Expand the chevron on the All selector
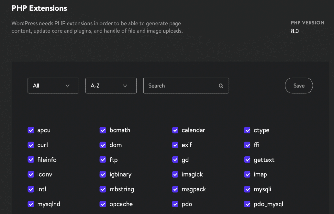Viewport: 334px width, 214px height. pos(68,85)
